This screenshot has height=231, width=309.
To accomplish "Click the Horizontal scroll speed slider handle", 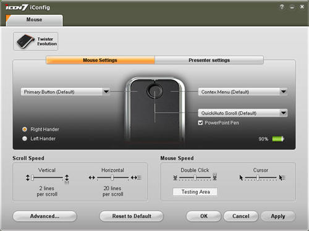I will click(x=112, y=178).
